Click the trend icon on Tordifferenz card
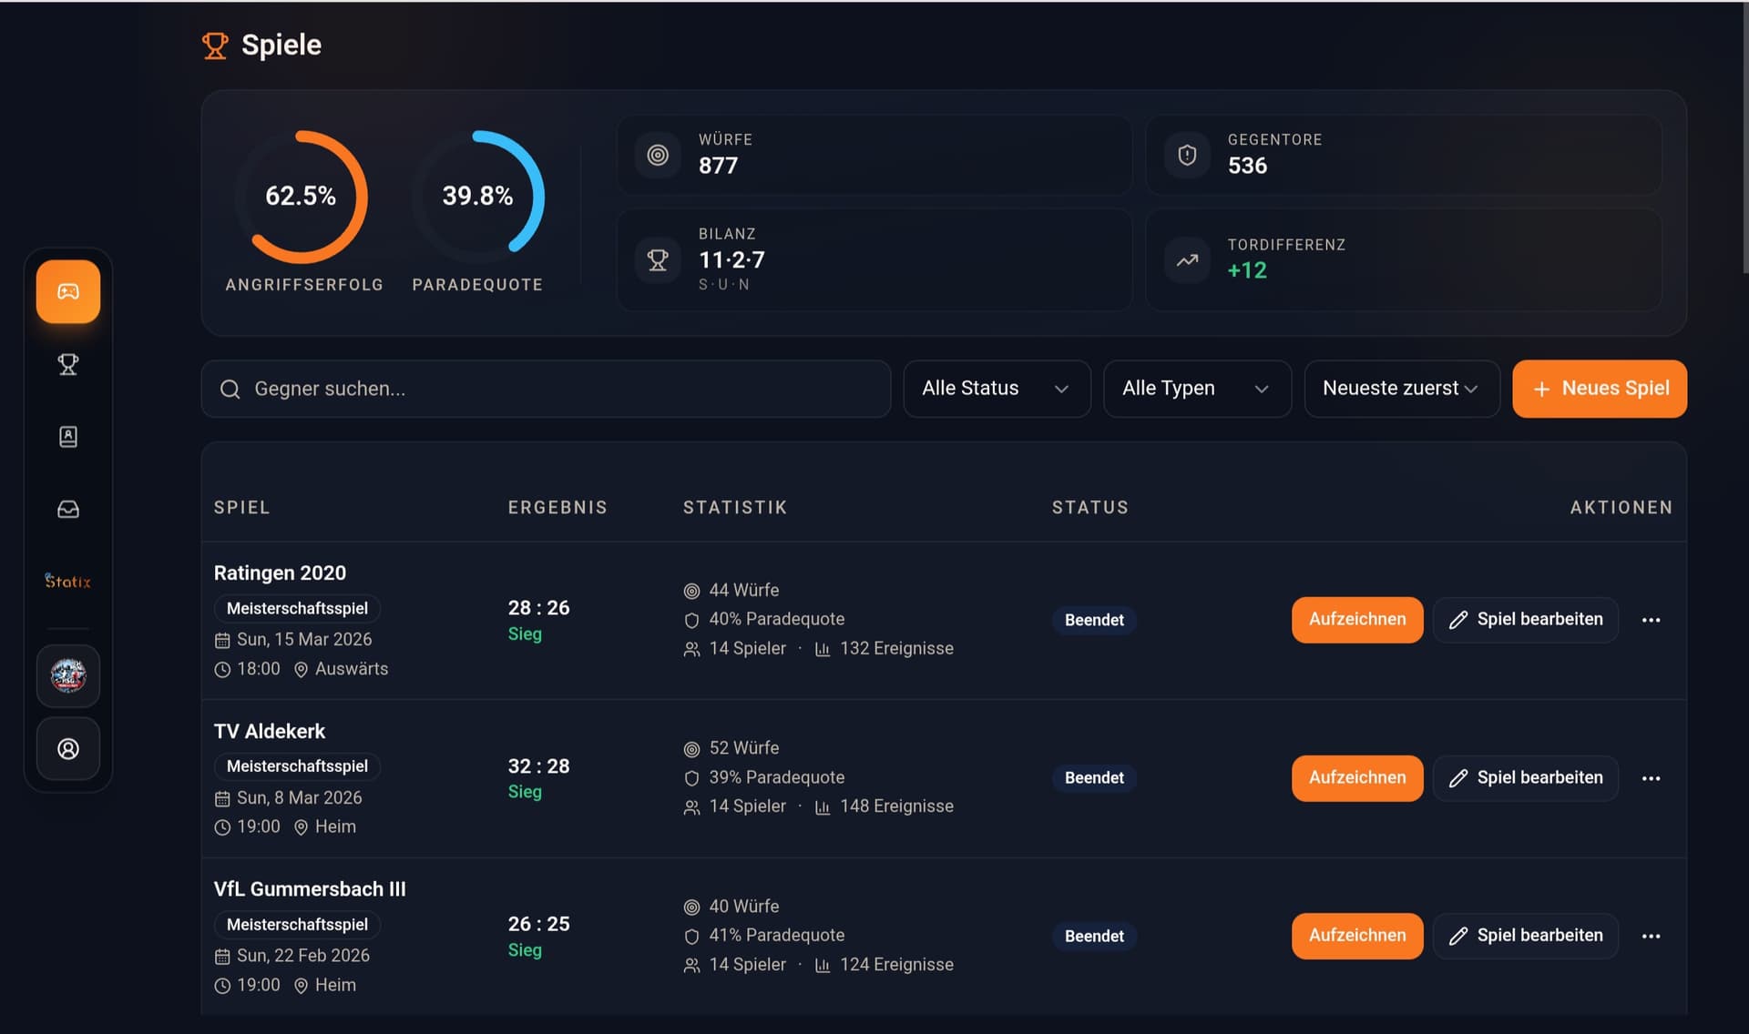The height and width of the screenshot is (1034, 1749). (1187, 260)
